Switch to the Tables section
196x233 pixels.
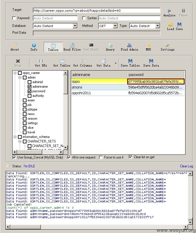pyautogui.click(x=53, y=47)
